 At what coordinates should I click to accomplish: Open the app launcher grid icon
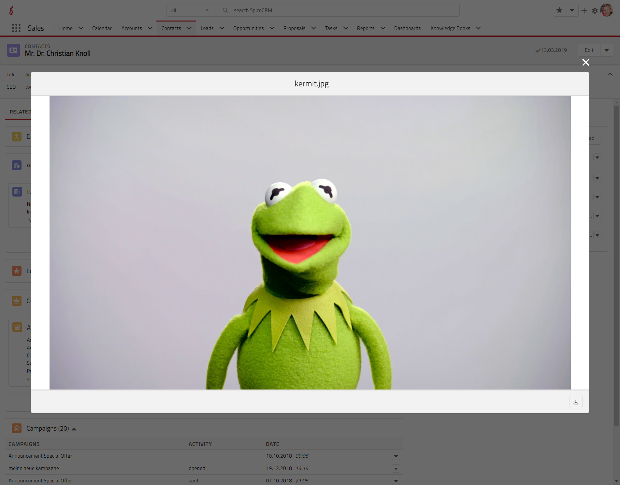click(16, 28)
